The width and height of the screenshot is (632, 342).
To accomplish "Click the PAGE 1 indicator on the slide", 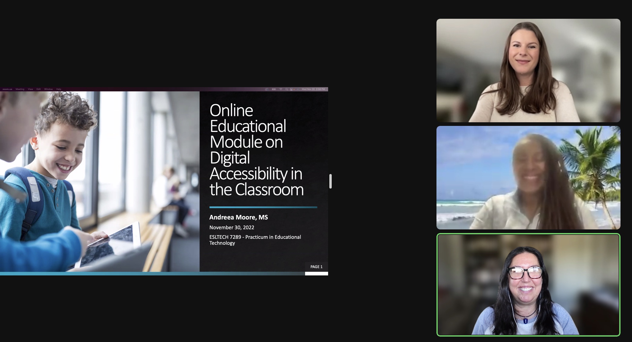I will pyautogui.click(x=316, y=267).
